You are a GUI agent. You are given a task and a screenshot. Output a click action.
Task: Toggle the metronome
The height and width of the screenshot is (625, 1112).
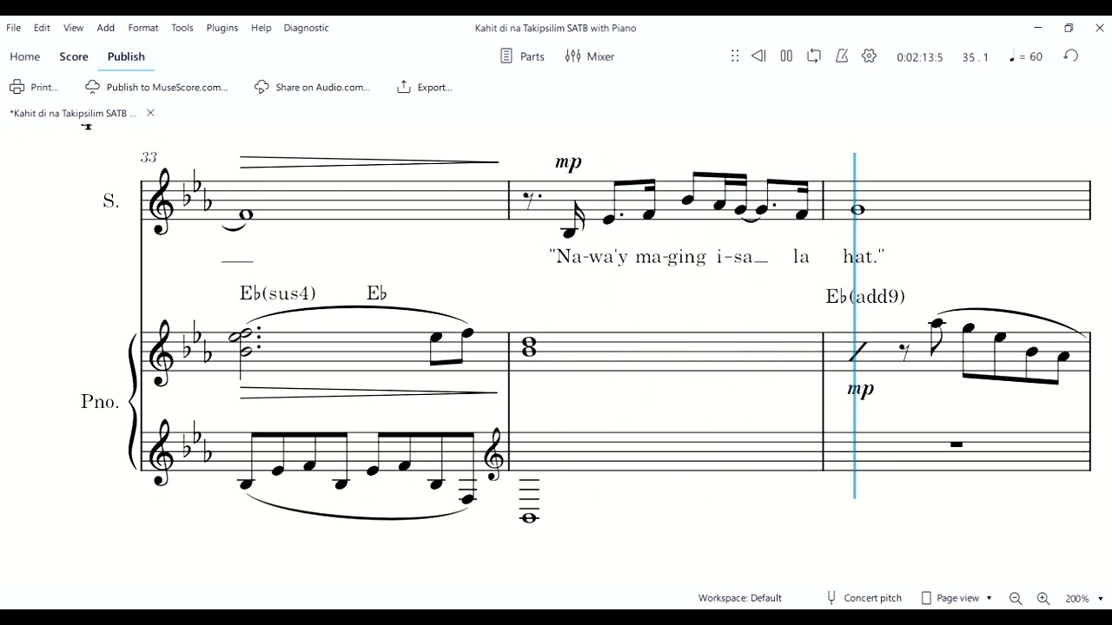[x=842, y=56]
